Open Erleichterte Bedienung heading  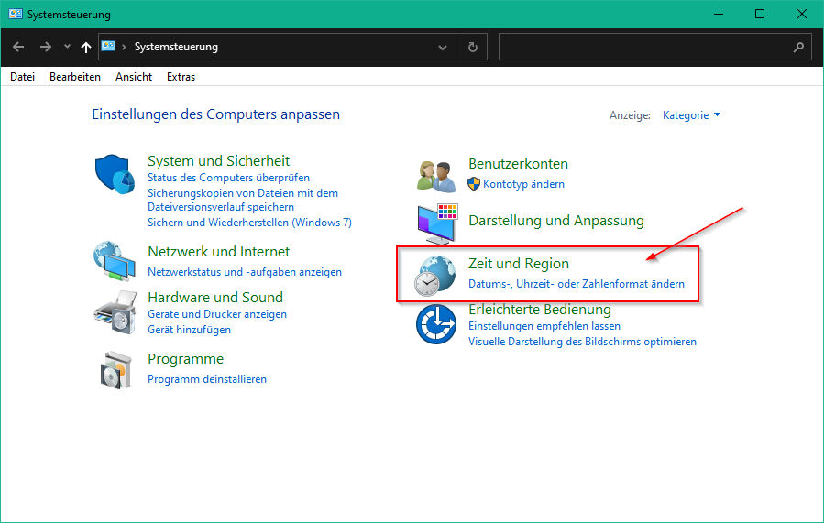click(540, 310)
